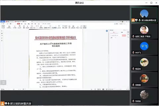The image size is (159, 106).
Task: Select the red highlighted ribbon tab in PDF viewer
Action: point(19,24)
